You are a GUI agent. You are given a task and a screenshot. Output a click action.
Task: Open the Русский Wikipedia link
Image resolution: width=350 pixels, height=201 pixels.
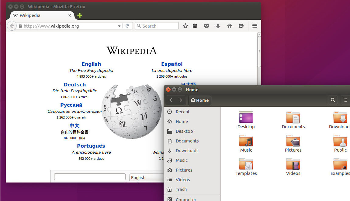coord(71,105)
